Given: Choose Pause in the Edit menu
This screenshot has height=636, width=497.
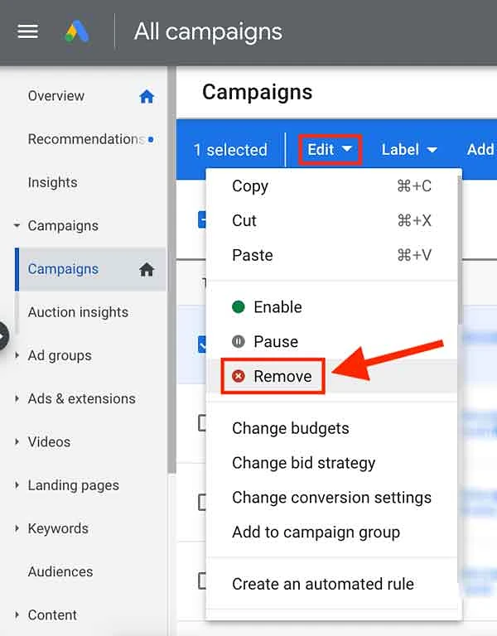Looking at the screenshot, I should point(332,341).
